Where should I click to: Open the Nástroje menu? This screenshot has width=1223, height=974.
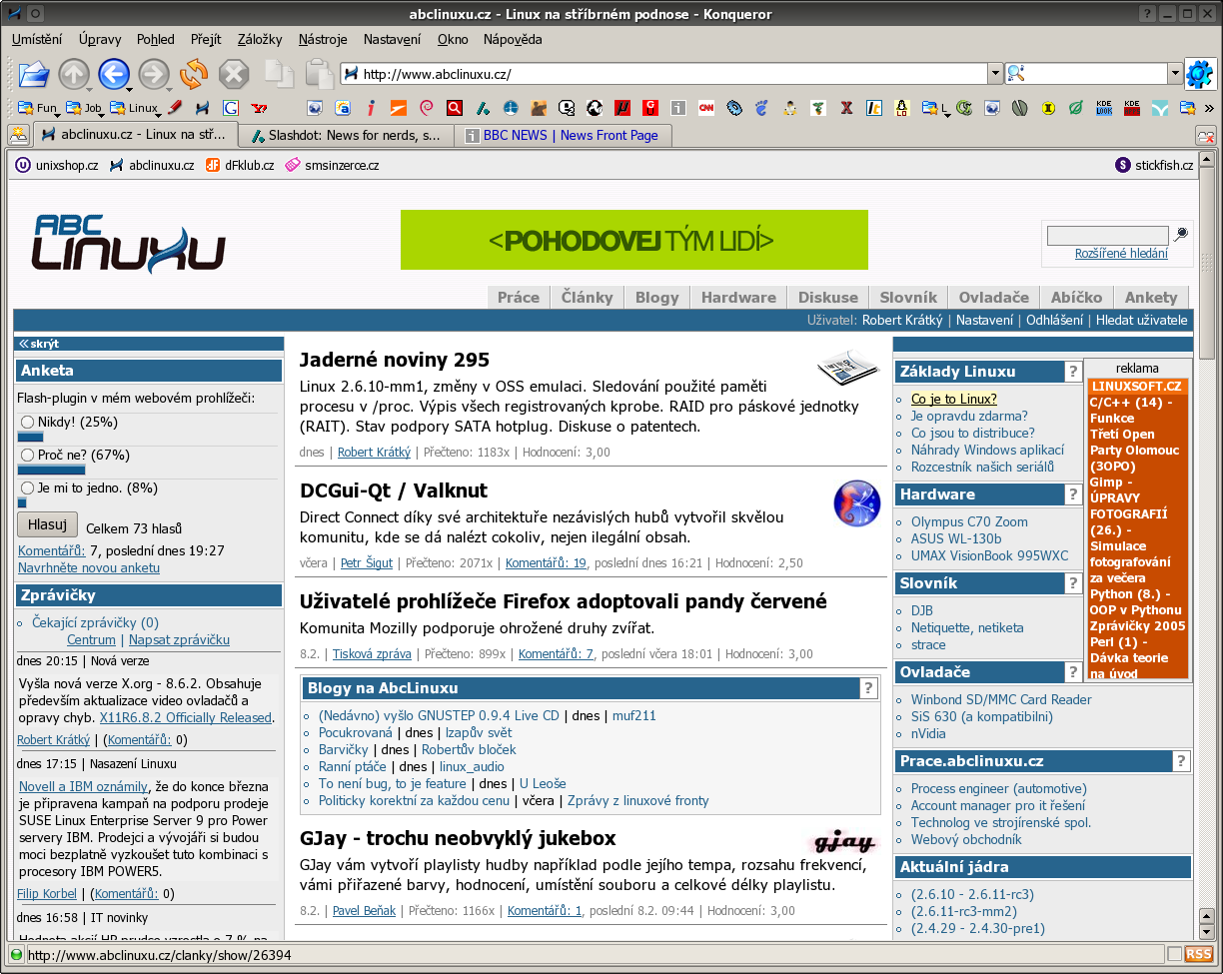[x=323, y=39]
